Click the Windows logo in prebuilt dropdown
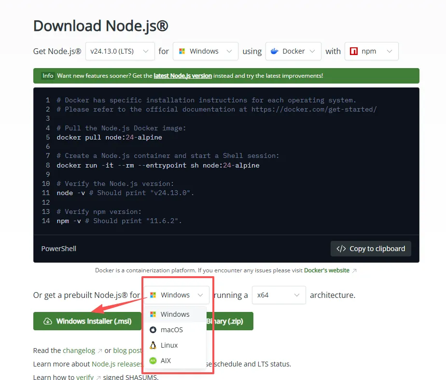 [153, 295]
